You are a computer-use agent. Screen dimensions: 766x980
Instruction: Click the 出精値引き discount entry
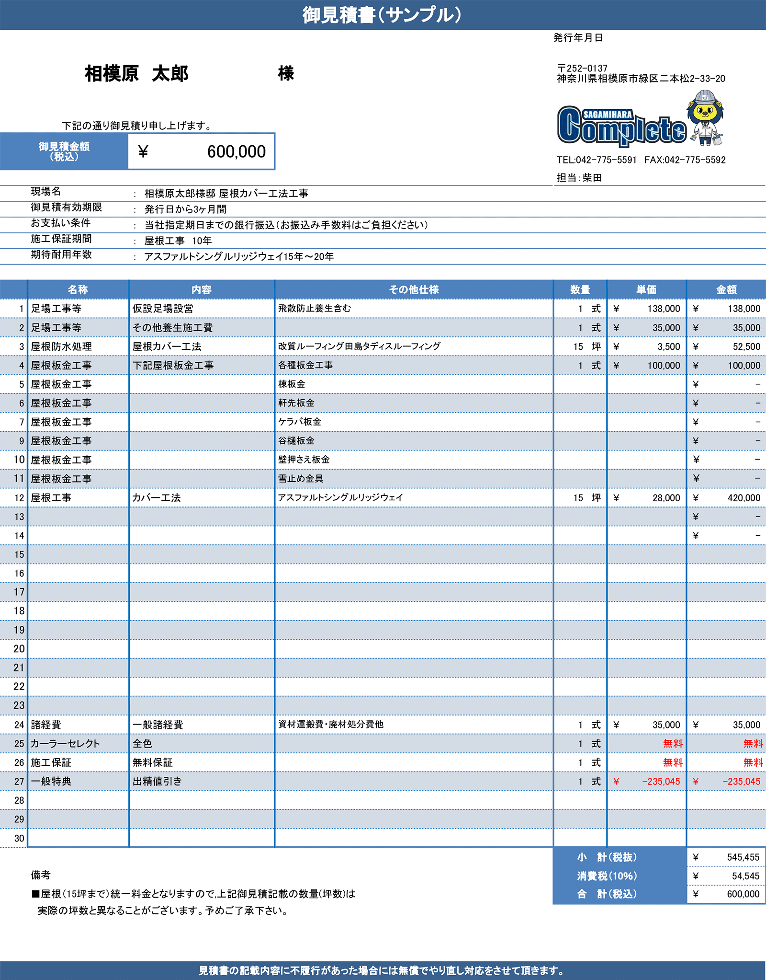[x=158, y=781]
